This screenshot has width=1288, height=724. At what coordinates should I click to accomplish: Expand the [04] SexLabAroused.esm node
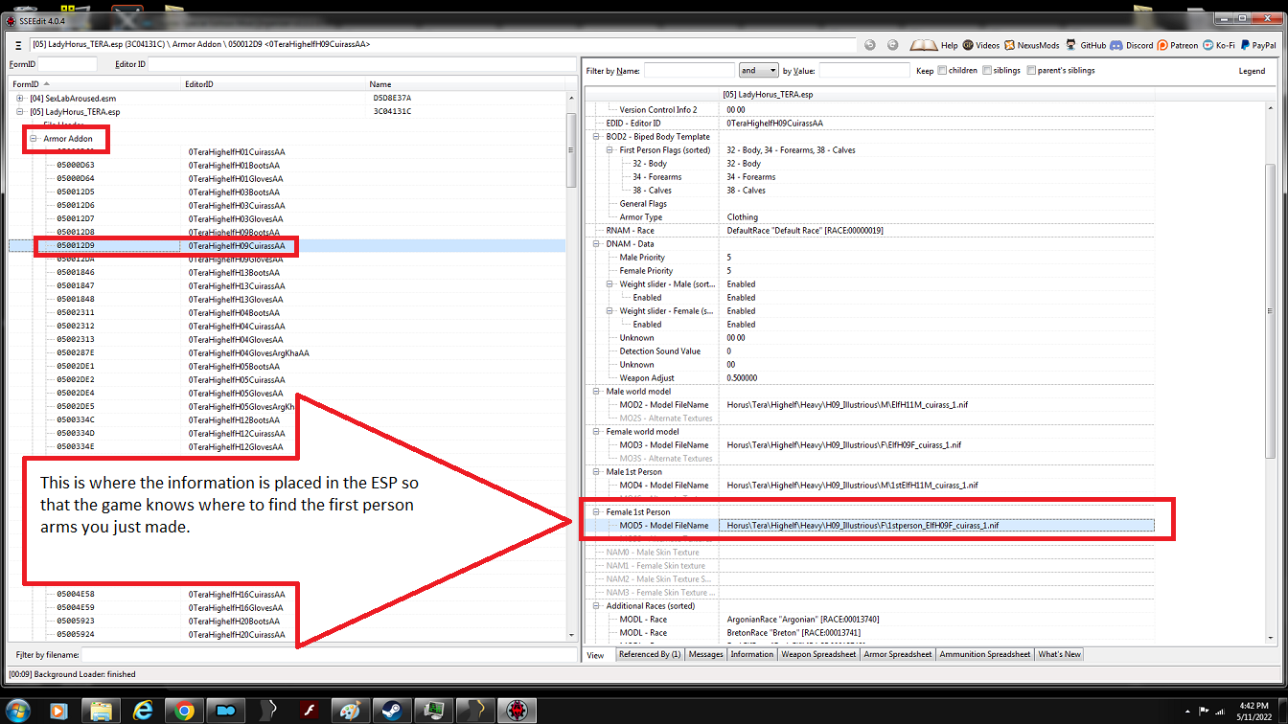point(19,98)
